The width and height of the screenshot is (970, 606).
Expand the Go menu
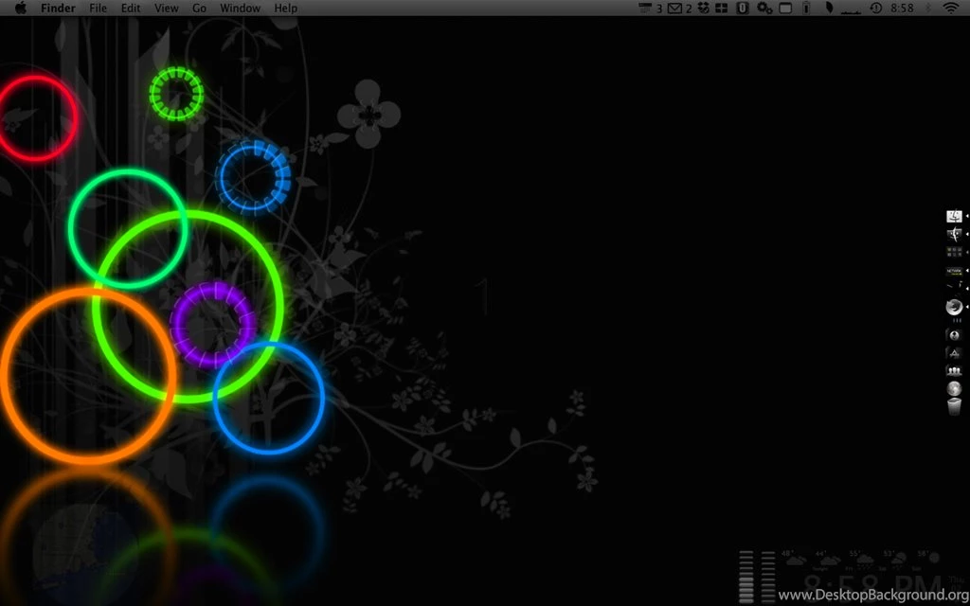199,9
